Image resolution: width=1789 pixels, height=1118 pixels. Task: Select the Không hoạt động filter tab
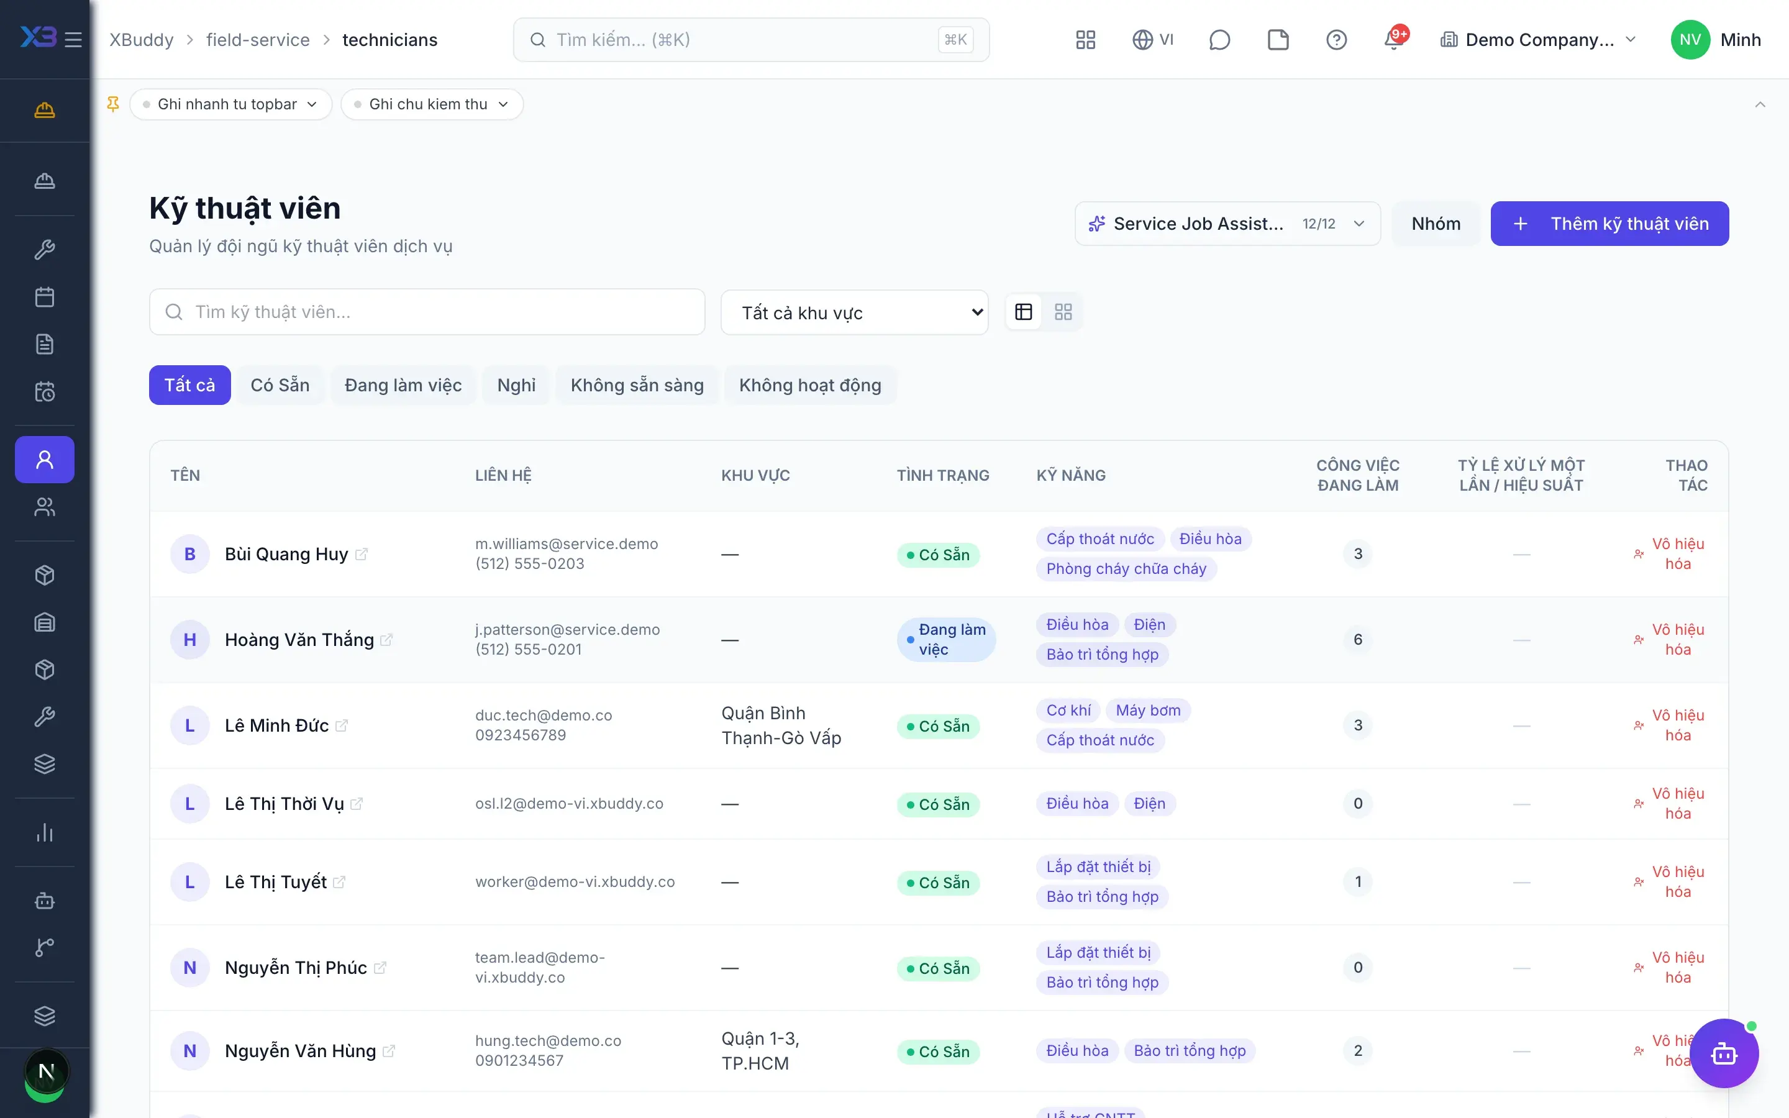click(809, 385)
